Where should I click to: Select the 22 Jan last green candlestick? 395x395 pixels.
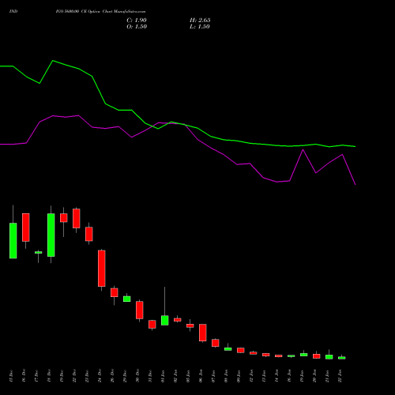click(342, 358)
